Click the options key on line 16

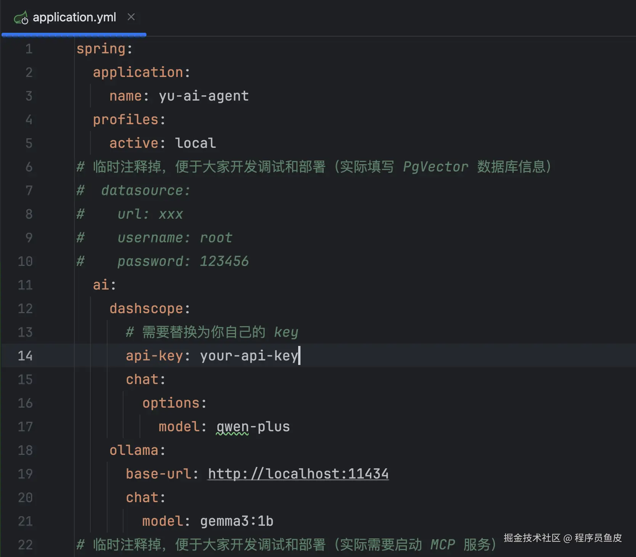pos(171,403)
